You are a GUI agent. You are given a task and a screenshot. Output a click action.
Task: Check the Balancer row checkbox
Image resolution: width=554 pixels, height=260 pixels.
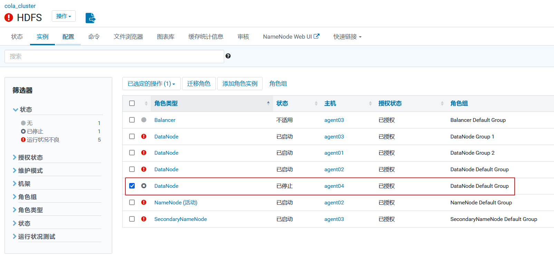tap(132, 120)
